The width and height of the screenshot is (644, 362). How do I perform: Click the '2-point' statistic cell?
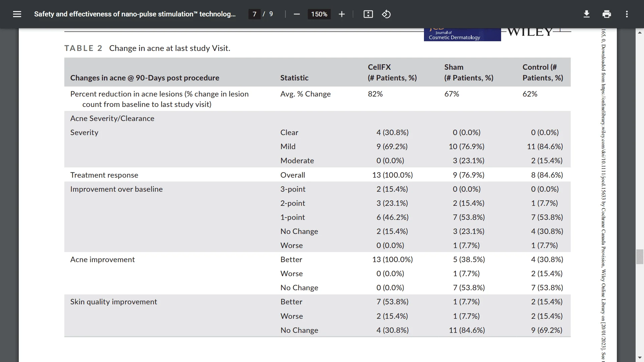click(x=292, y=203)
